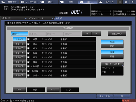136x102 pixels.
Task: Select トレイ7 tray button
Action: [19, 66]
